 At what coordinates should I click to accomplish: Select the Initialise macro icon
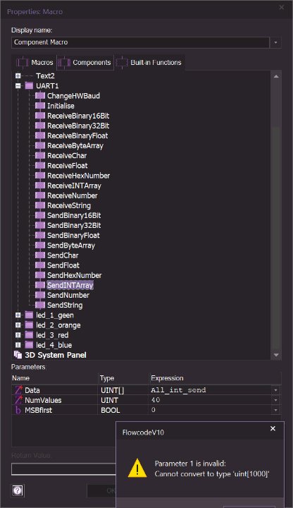[x=40, y=106]
